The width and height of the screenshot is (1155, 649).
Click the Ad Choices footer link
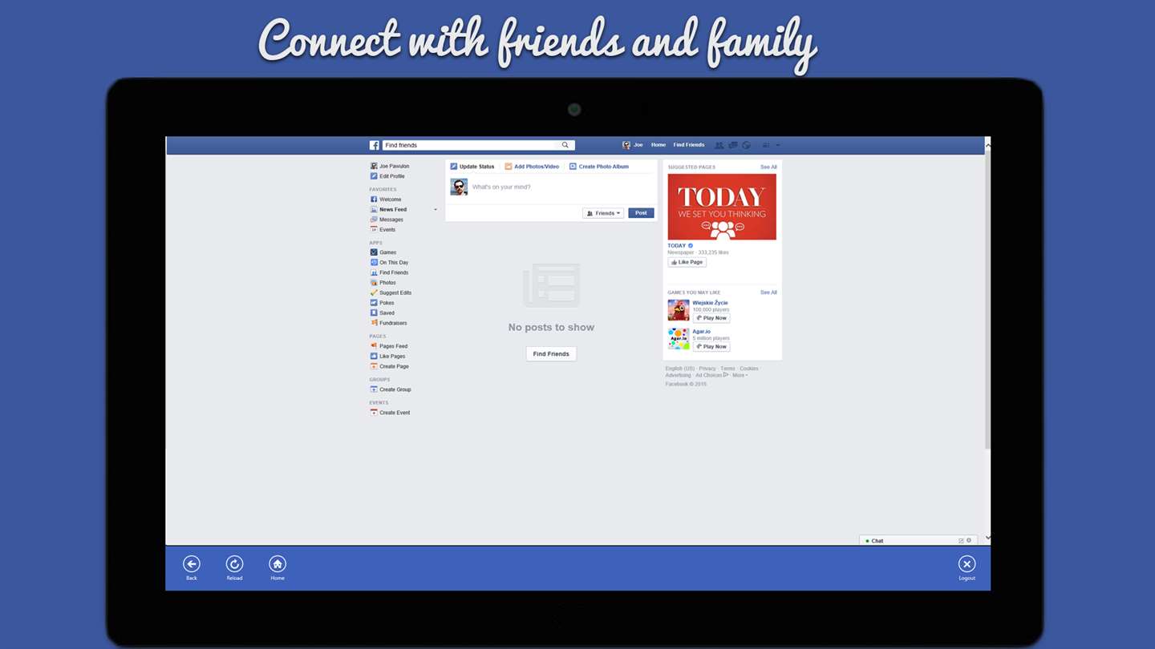[711, 375]
